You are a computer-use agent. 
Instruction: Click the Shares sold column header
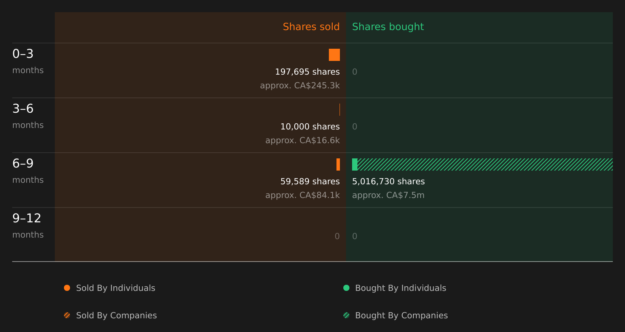pos(311,27)
